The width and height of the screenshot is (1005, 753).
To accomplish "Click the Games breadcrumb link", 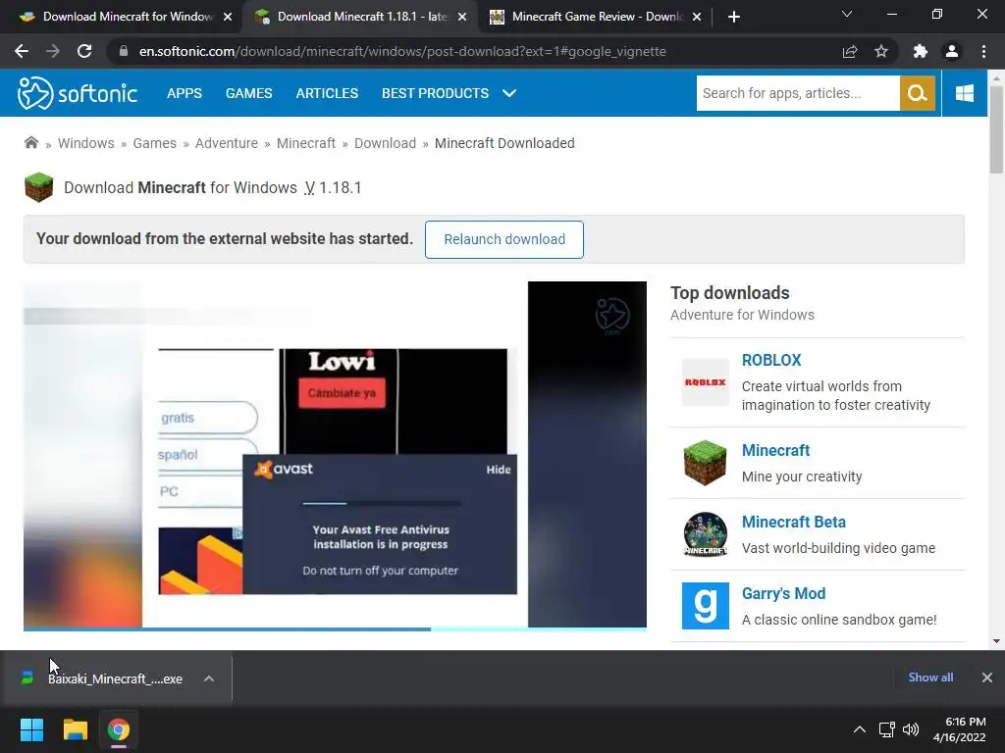I will tap(154, 143).
